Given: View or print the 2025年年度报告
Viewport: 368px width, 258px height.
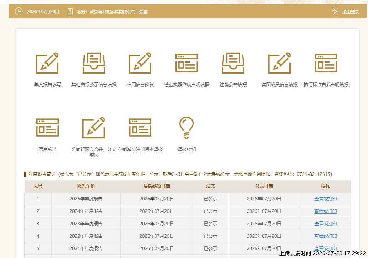Looking at the screenshot, I should point(325,199).
